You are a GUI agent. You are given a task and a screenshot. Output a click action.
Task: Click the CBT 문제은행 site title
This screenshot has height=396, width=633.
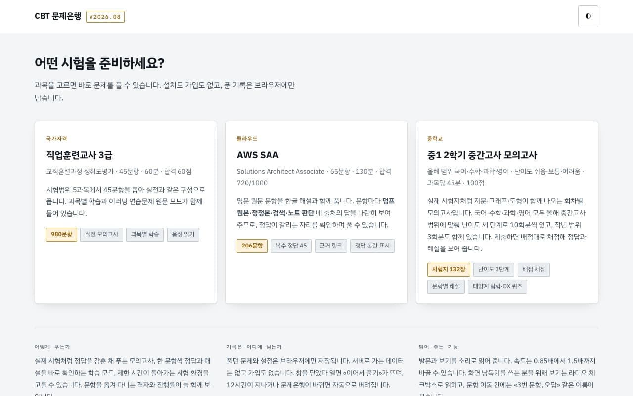58,16
